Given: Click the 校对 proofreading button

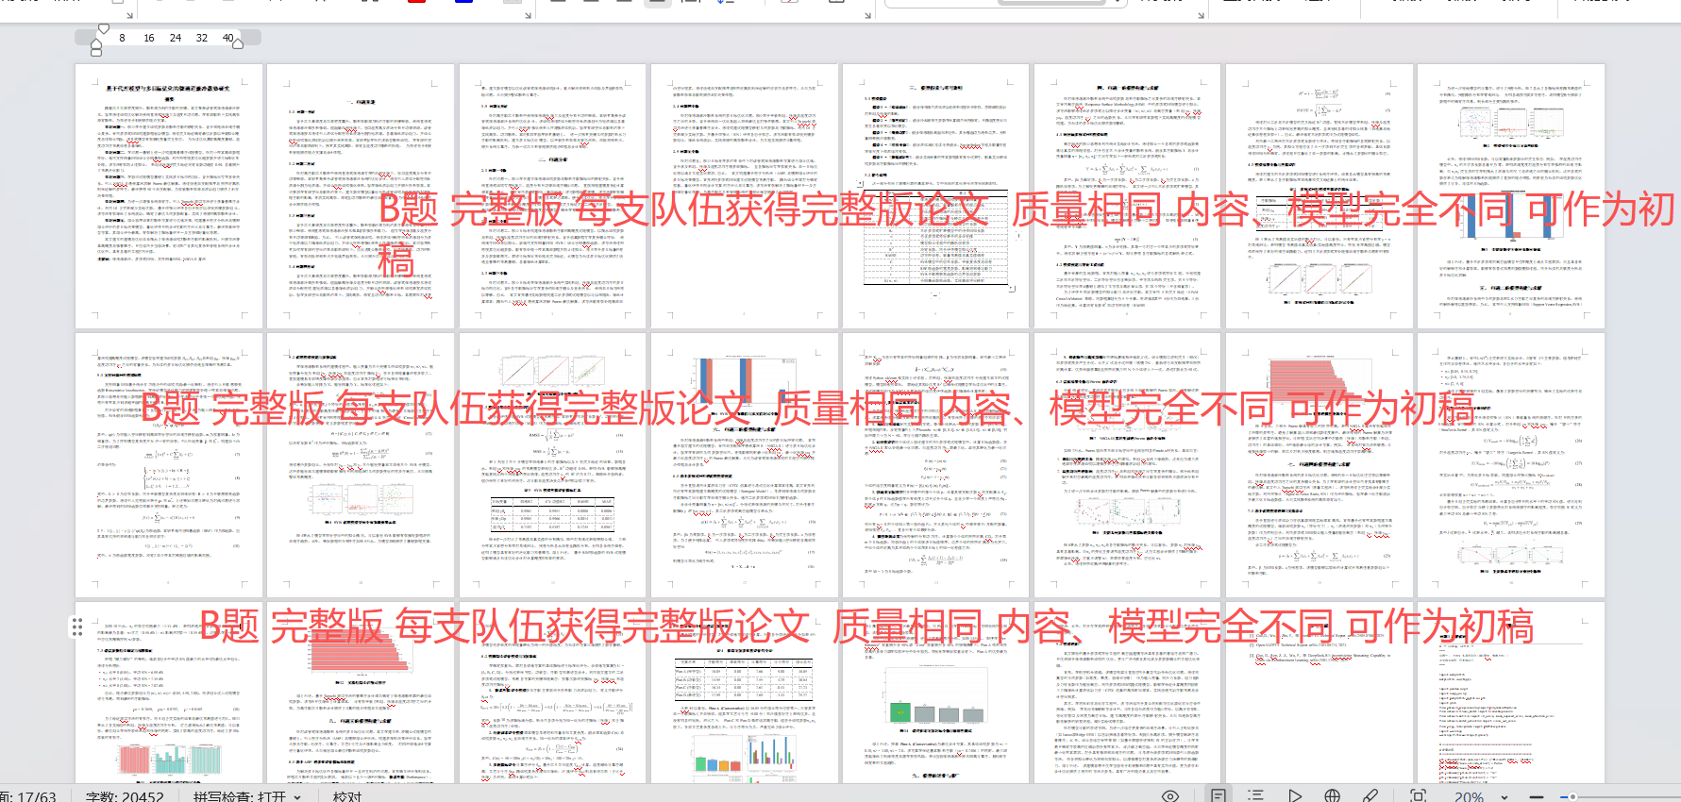Looking at the screenshot, I should tap(347, 796).
